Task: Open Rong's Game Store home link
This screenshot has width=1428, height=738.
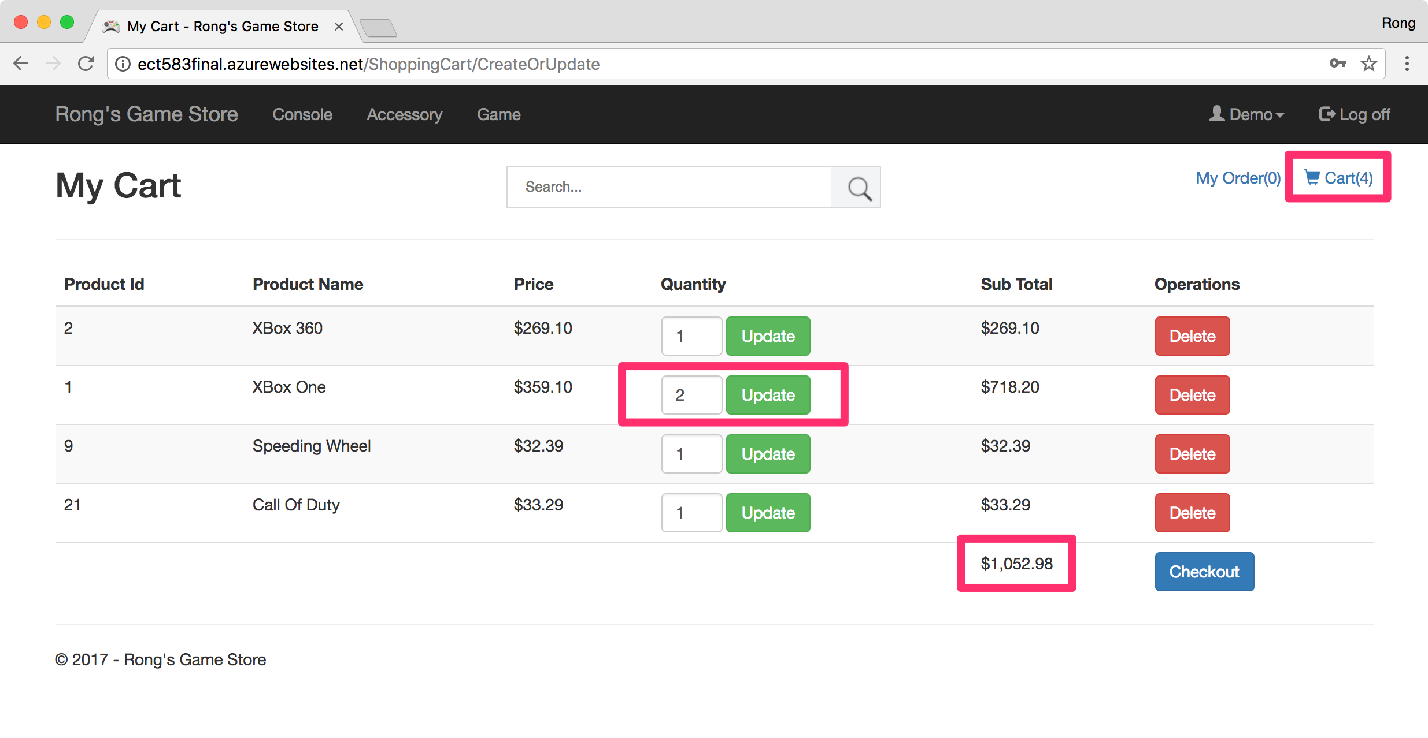Action: pyautogui.click(x=146, y=114)
